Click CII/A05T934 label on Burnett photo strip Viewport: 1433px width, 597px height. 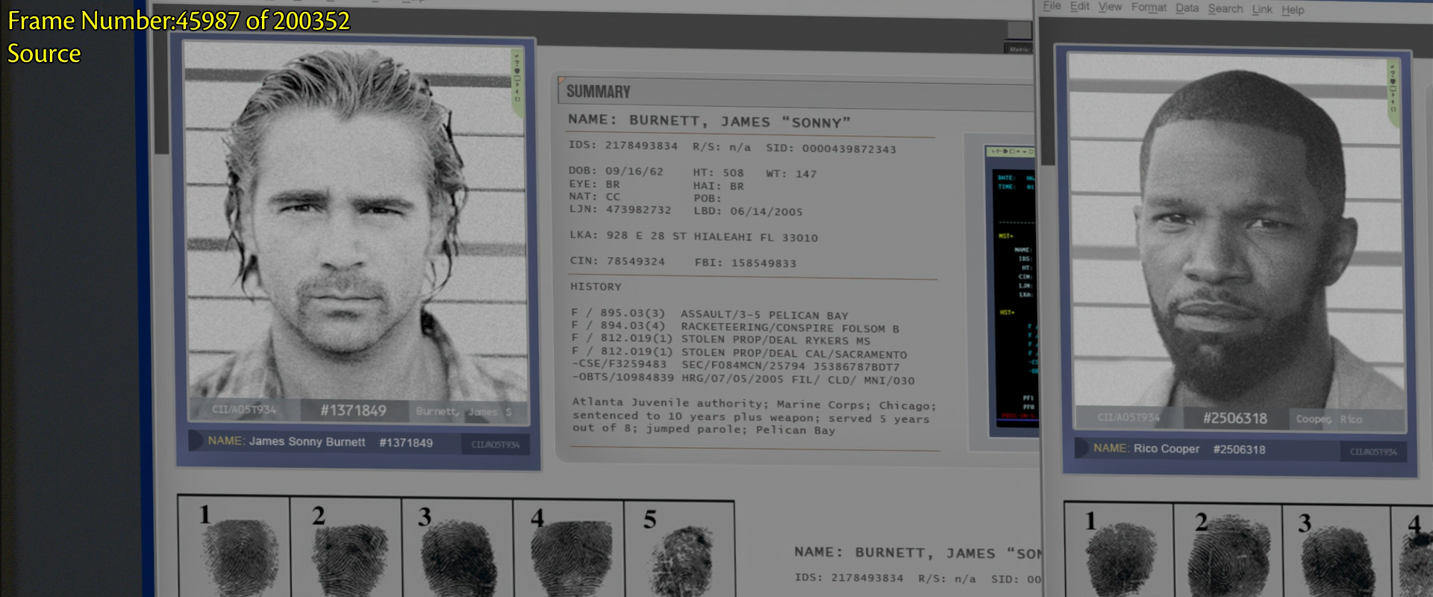point(244,410)
